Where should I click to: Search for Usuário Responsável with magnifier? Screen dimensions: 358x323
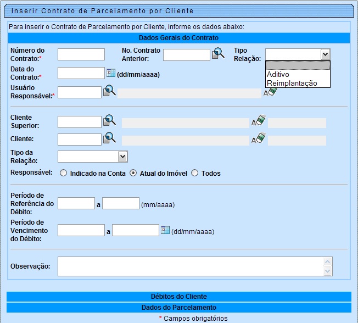109,91
